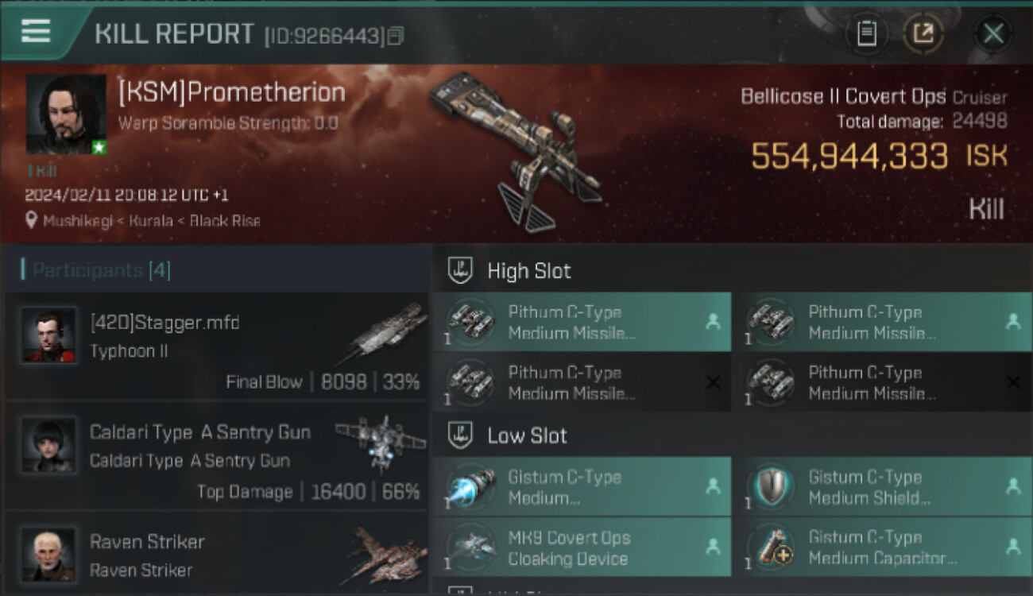Select the Raven Striker portrait
Screen dimensions: 1033x596
49,553
